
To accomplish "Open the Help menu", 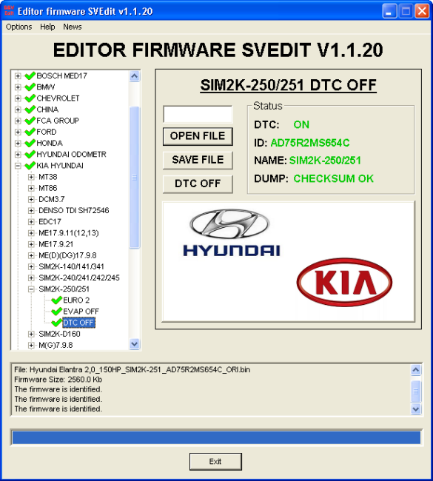I will 47,27.
